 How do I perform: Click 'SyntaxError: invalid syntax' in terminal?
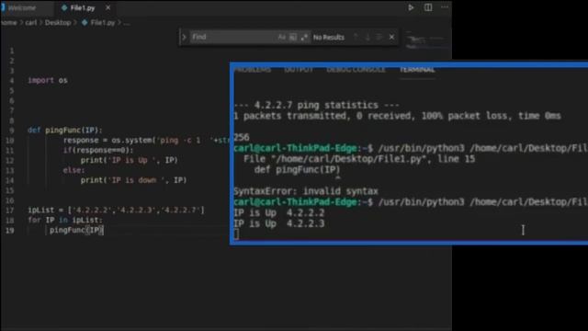point(306,191)
